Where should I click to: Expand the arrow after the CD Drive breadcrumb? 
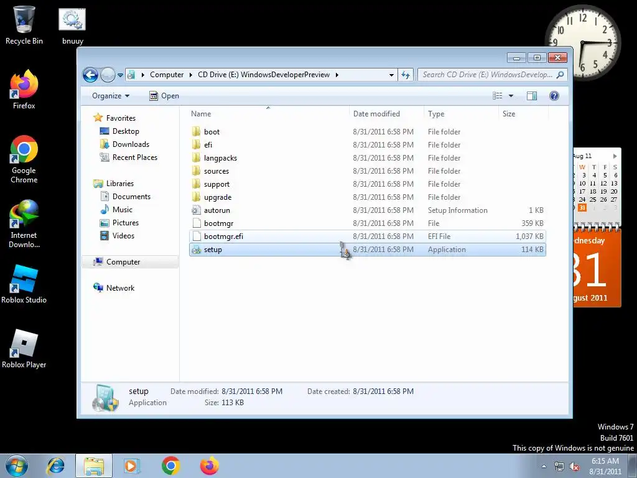[337, 75]
